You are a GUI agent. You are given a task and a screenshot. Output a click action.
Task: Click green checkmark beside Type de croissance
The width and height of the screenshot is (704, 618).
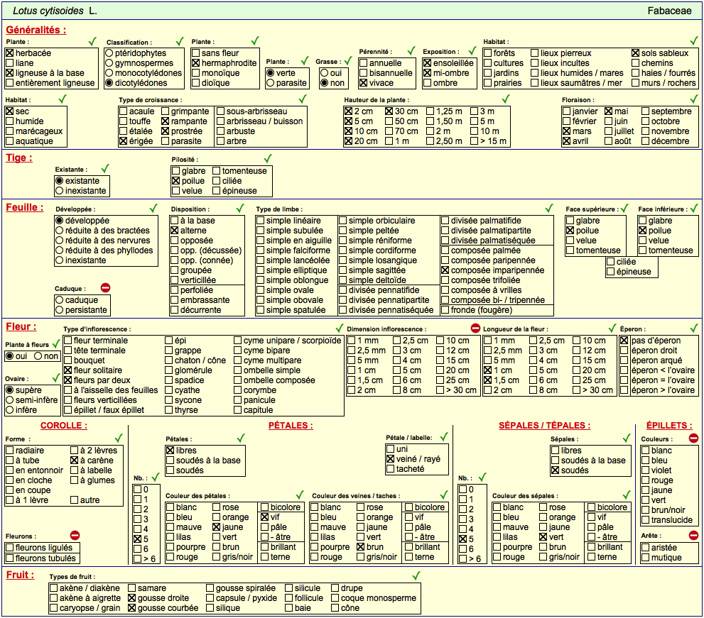(303, 99)
